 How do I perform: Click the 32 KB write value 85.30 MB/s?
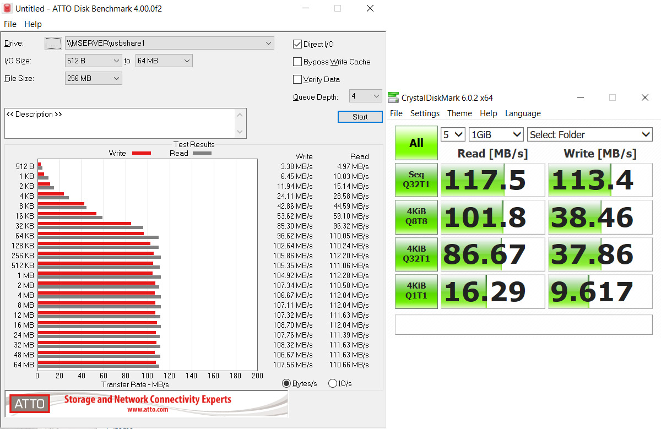pyautogui.click(x=295, y=226)
